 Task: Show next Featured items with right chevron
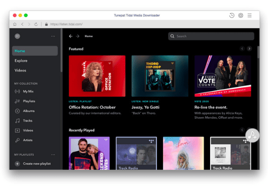tap(250, 49)
